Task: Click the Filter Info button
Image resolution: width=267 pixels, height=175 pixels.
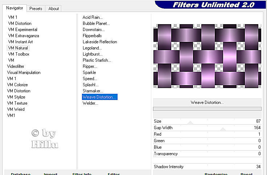Action: click(x=82, y=174)
